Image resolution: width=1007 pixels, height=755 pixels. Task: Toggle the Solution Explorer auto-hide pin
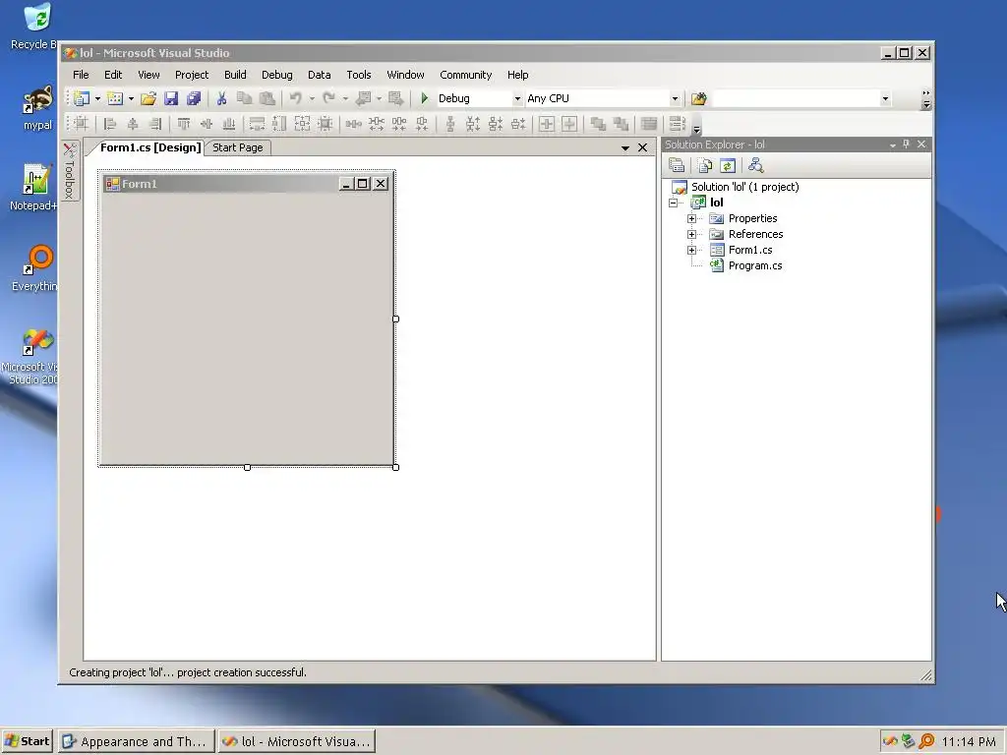point(906,144)
